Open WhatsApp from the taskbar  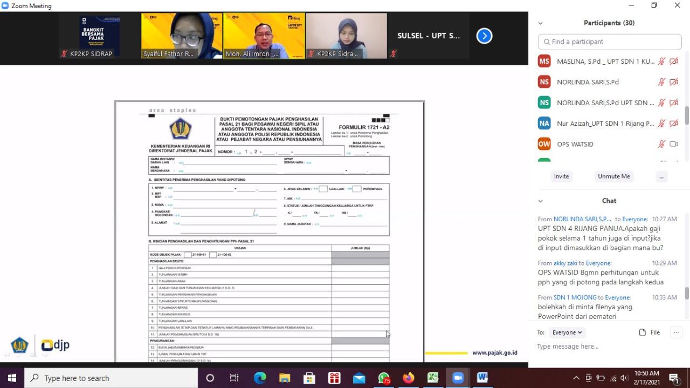point(384,378)
